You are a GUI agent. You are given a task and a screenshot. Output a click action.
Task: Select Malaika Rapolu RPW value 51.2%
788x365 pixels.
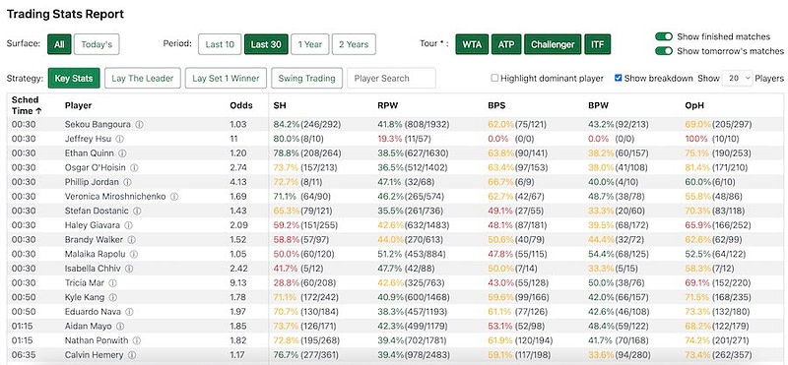tap(390, 254)
